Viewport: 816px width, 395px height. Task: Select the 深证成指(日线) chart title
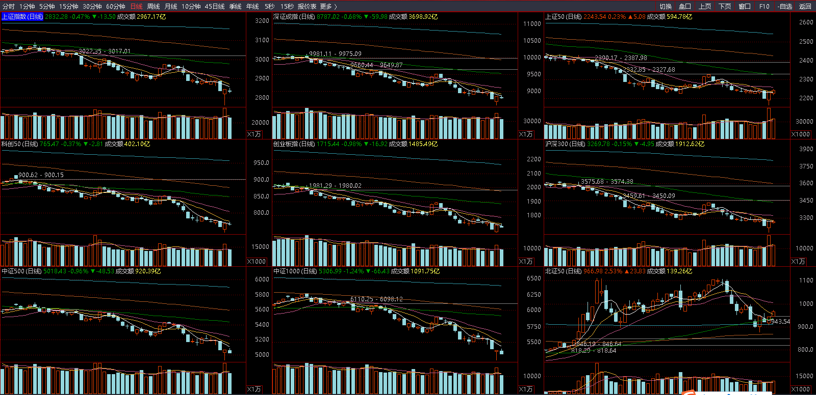point(294,17)
